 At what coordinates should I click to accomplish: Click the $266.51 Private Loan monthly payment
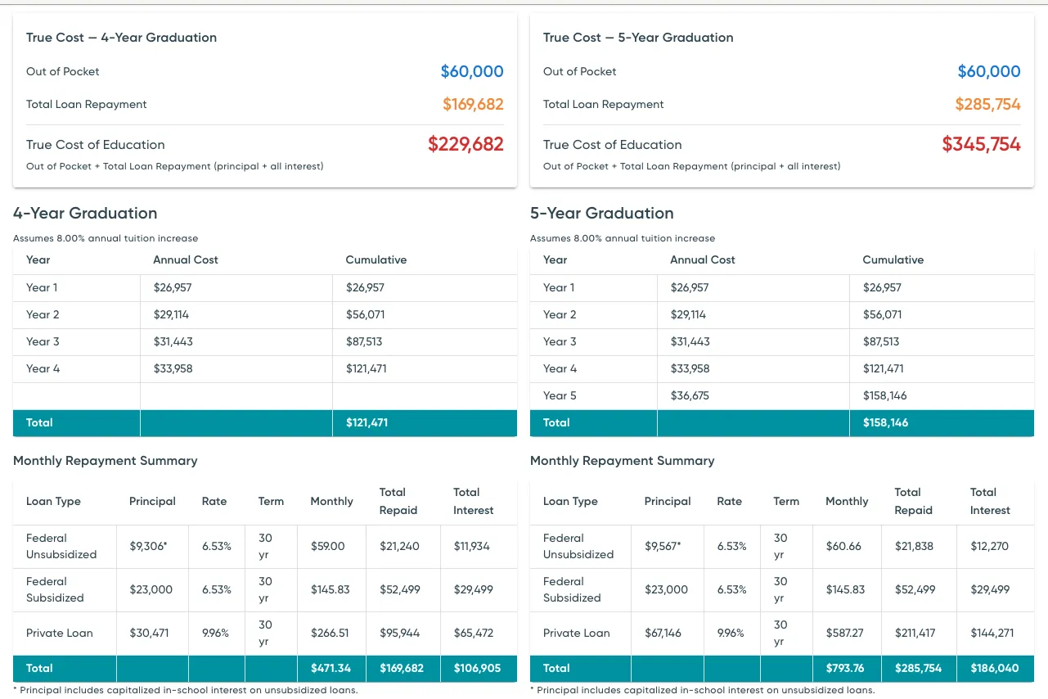click(x=331, y=634)
